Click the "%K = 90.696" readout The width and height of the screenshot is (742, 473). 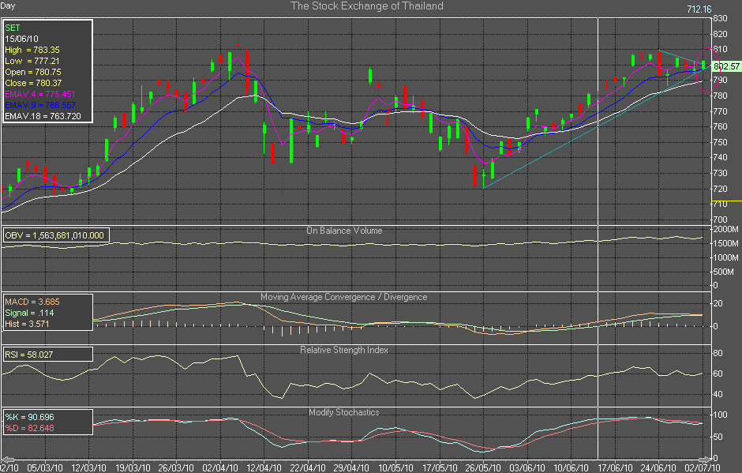click(x=29, y=417)
